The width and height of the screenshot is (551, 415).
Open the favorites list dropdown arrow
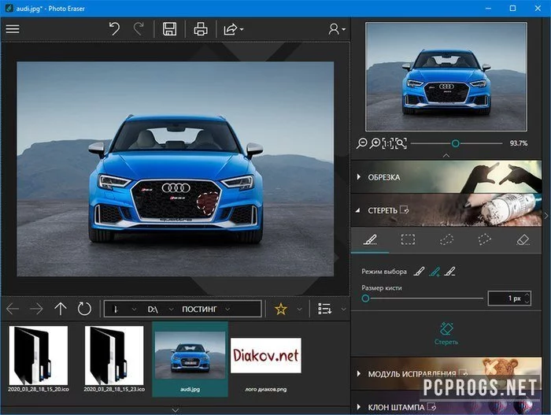coord(299,309)
